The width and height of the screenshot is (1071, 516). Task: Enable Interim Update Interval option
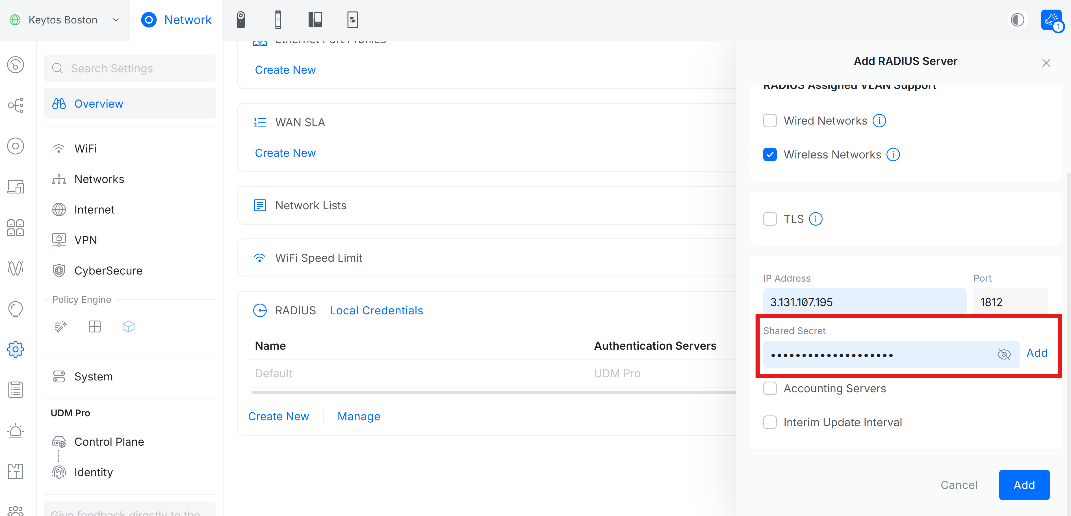pos(770,422)
